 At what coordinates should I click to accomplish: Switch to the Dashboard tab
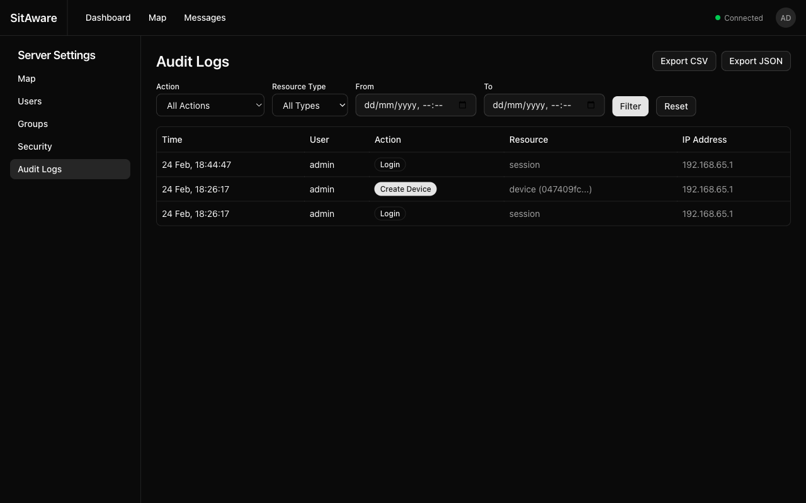coord(108,18)
